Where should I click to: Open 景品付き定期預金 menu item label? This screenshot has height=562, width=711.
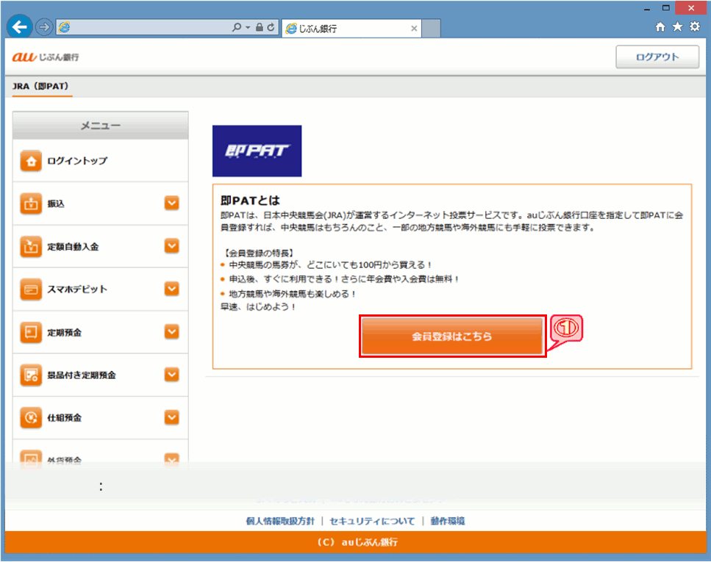click(82, 375)
